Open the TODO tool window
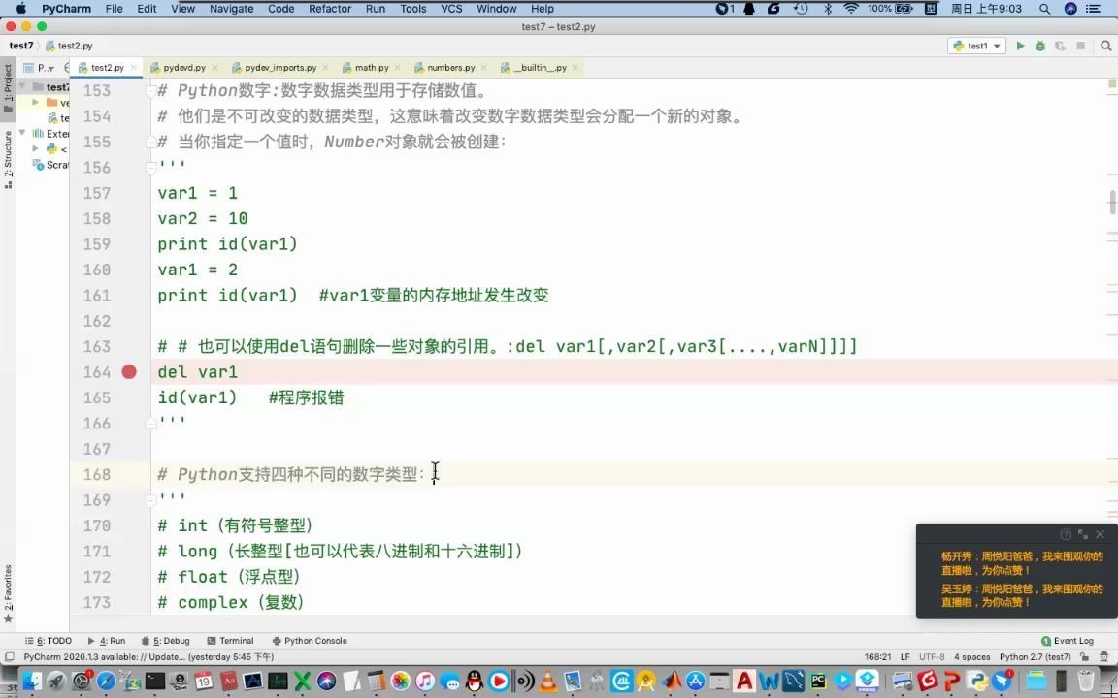 point(55,640)
